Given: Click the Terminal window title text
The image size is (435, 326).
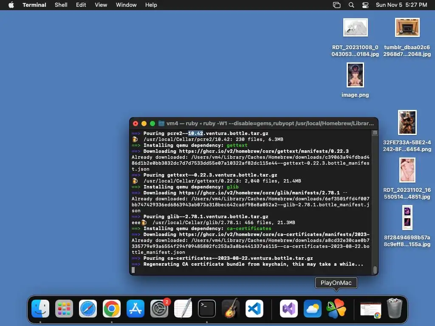Looking at the screenshot, I should [x=270, y=124].
